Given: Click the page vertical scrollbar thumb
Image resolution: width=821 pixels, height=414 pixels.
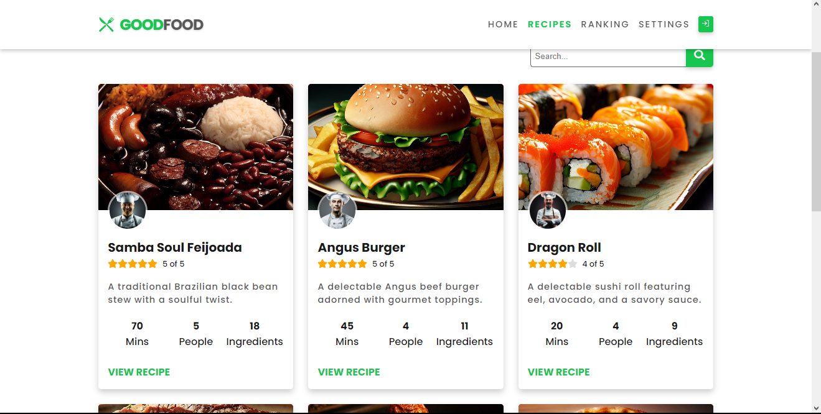Looking at the screenshot, I should click(x=816, y=132).
